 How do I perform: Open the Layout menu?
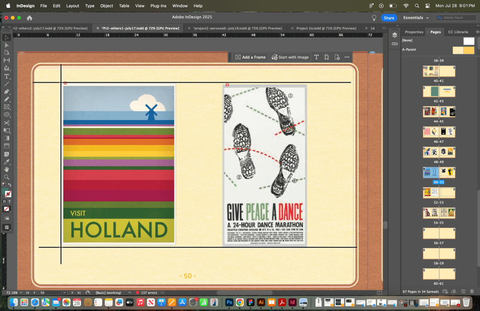[73, 6]
